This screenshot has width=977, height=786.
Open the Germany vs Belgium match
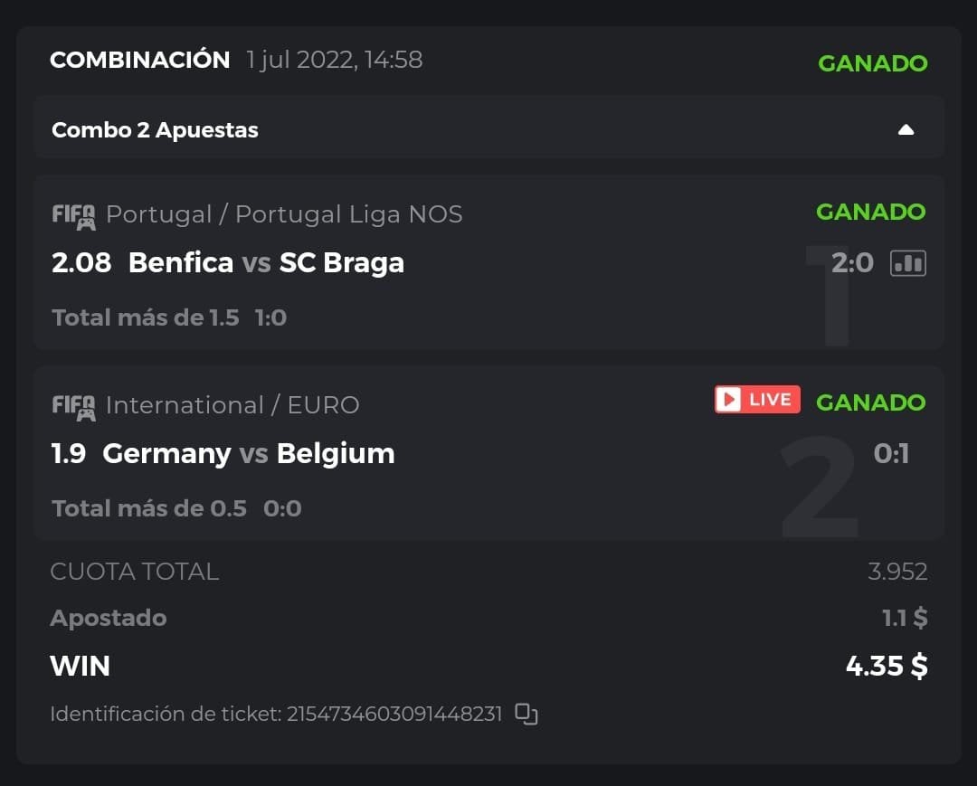249,453
